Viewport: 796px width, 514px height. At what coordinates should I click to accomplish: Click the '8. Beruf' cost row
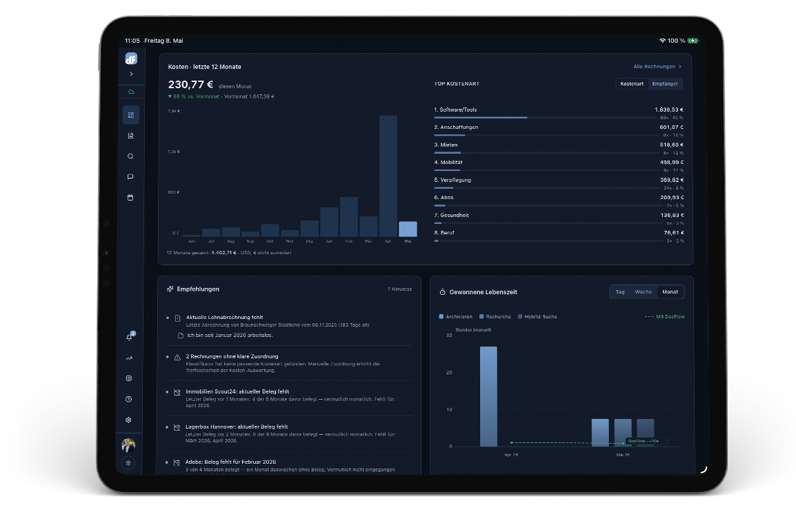point(559,236)
